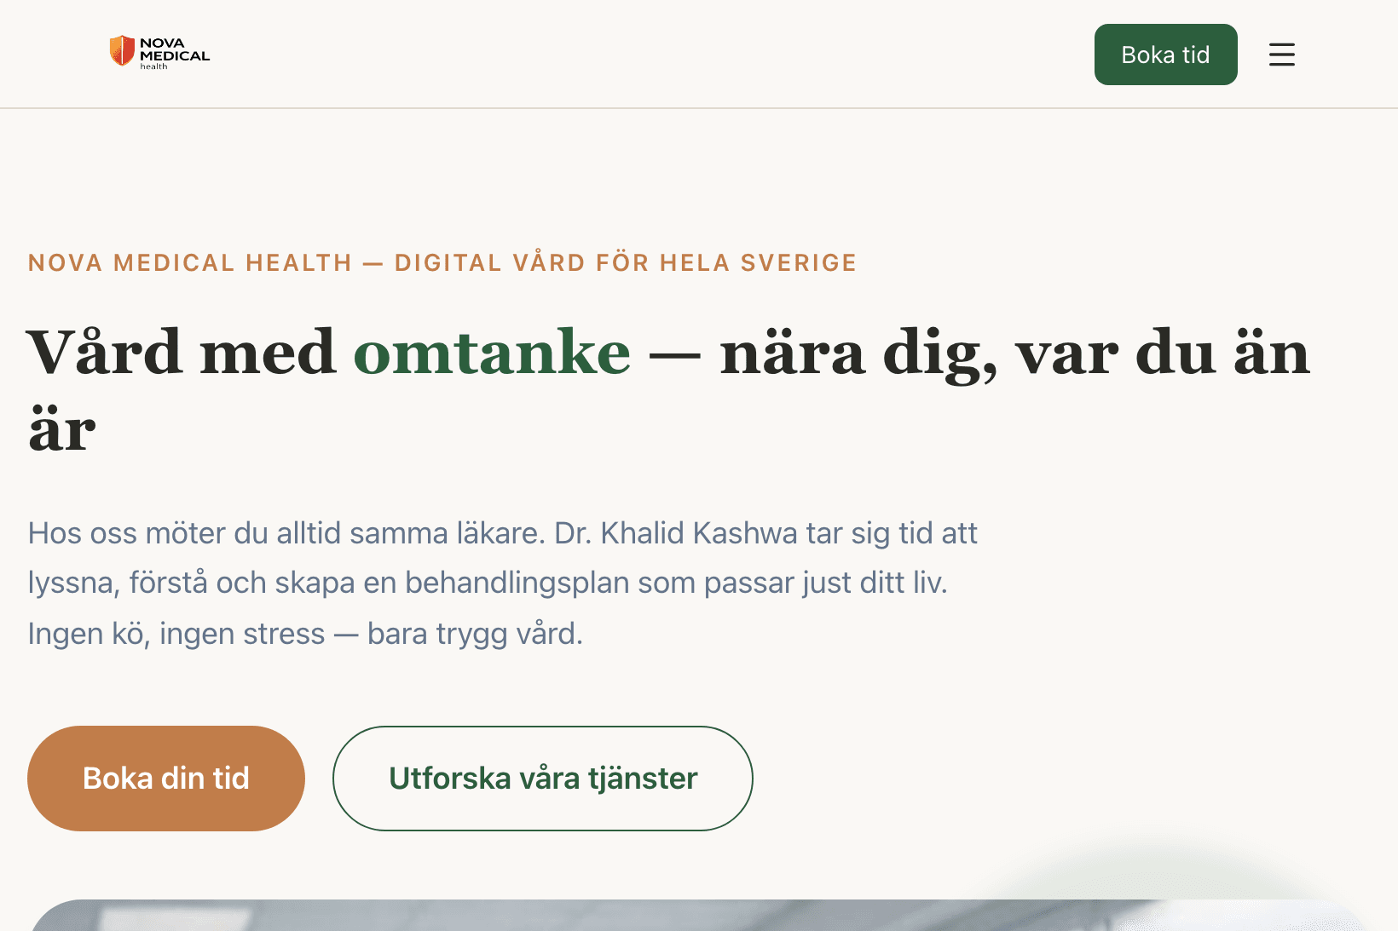Click the green word omtanke in headline

[x=493, y=353]
